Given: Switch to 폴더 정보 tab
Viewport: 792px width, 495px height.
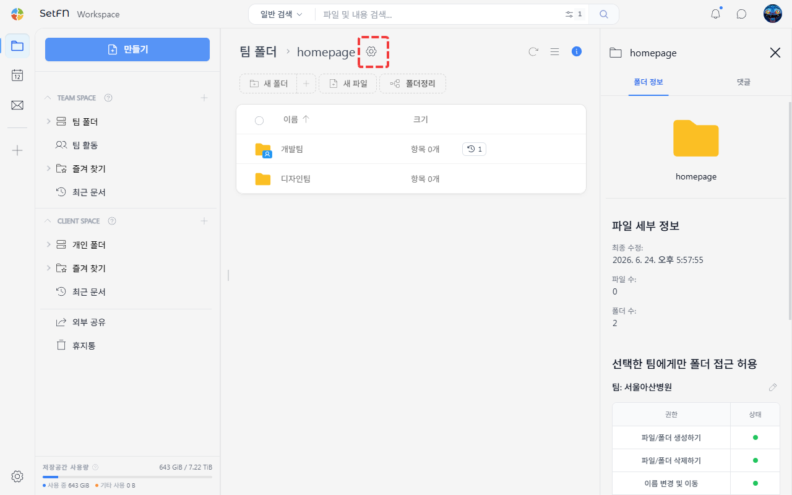Looking at the screenshot, I should 648,82.
